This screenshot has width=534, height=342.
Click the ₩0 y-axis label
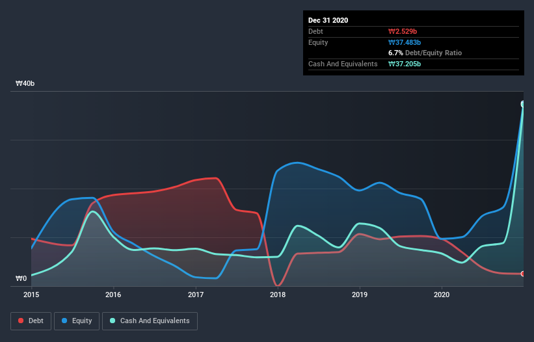[21, 278]
